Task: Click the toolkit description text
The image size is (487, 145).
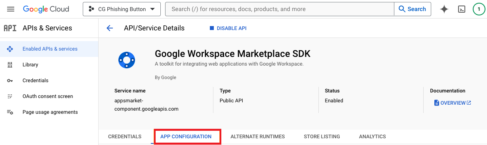Action: click(229, 64)
